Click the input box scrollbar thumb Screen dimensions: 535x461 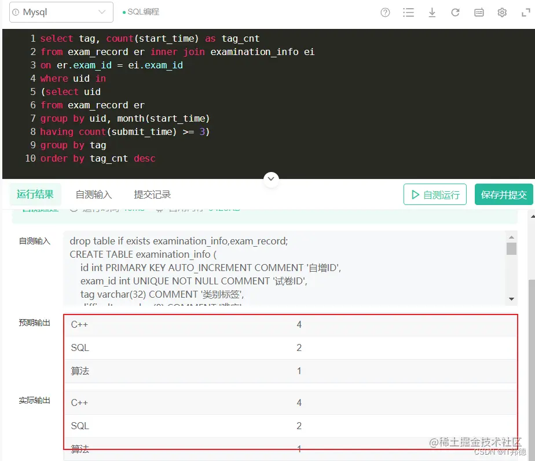pos(511,248)
